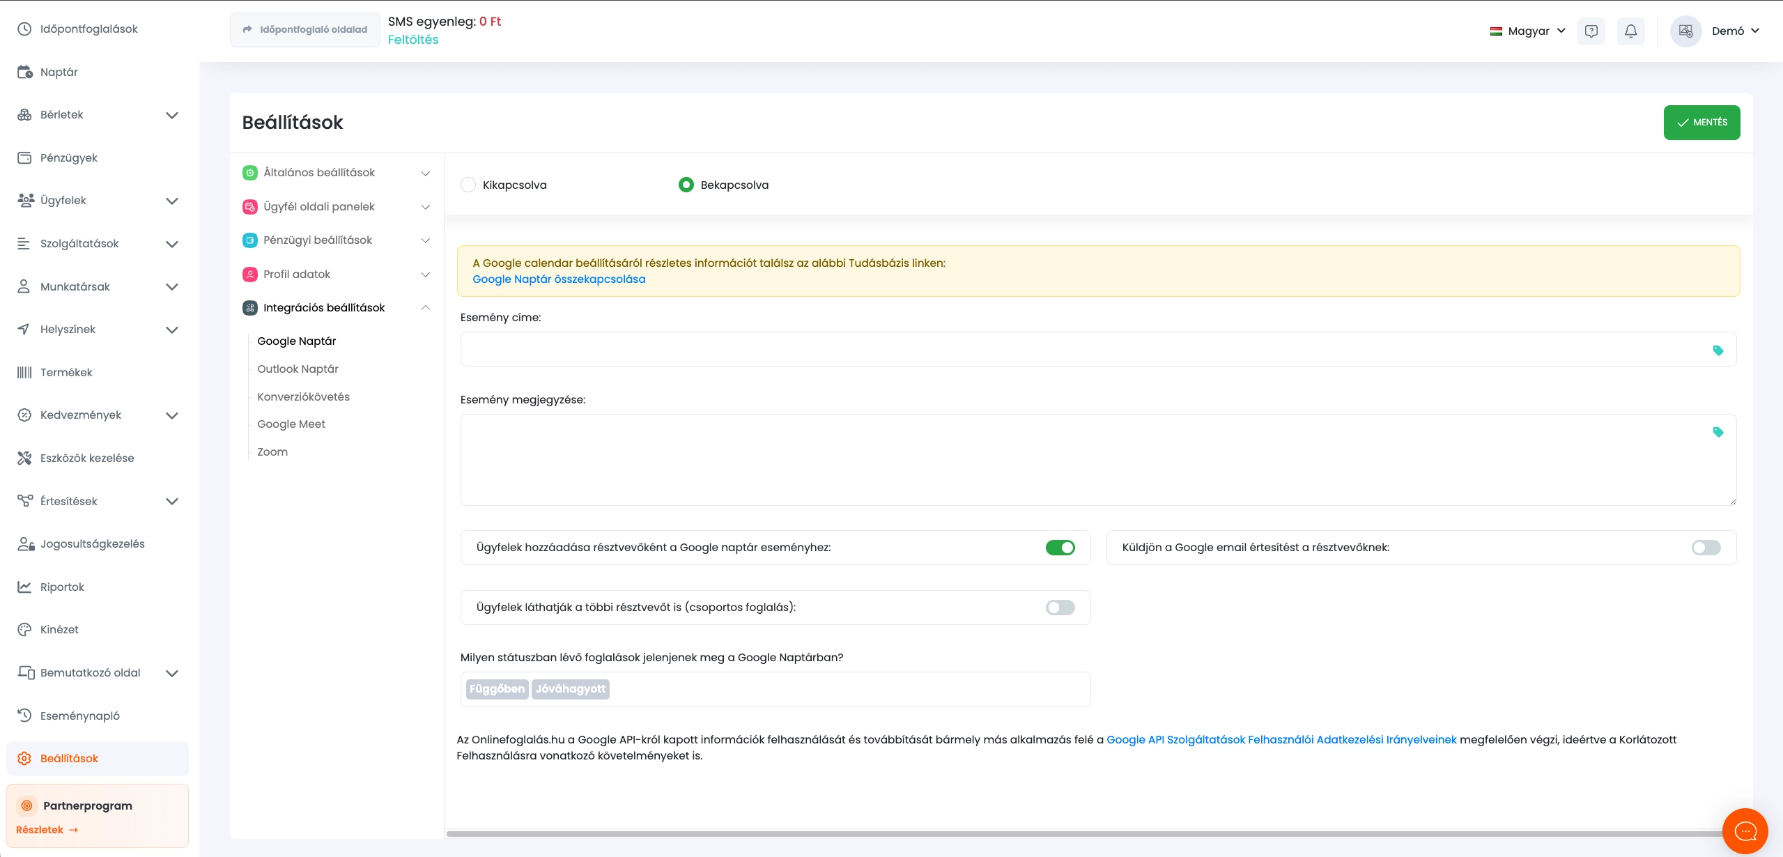Open the Magyar language dropdown
1783x857 pixels.
tap(1528, 31)
